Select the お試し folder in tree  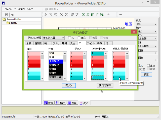tap(12, 23)
